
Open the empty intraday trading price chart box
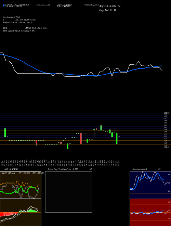coord(68,192)
